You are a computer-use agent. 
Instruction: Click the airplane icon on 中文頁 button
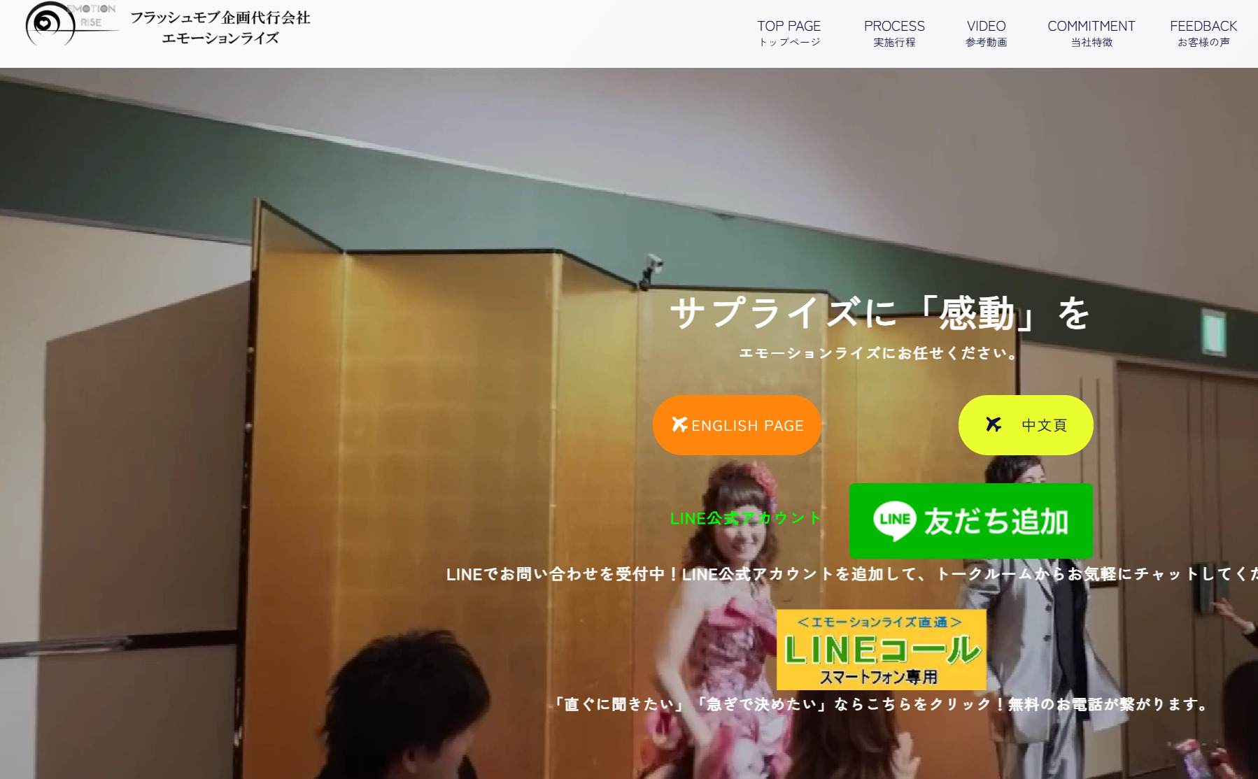tap(994, 424)
